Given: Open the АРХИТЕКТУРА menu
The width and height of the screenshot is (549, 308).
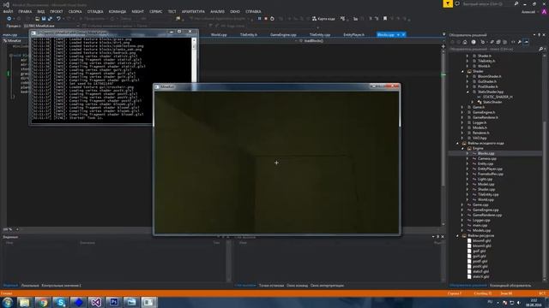Looking at the screenshot, I should (x=193, y=11).
